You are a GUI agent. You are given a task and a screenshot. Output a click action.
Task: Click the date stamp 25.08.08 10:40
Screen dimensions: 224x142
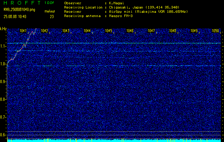(15, 17)
